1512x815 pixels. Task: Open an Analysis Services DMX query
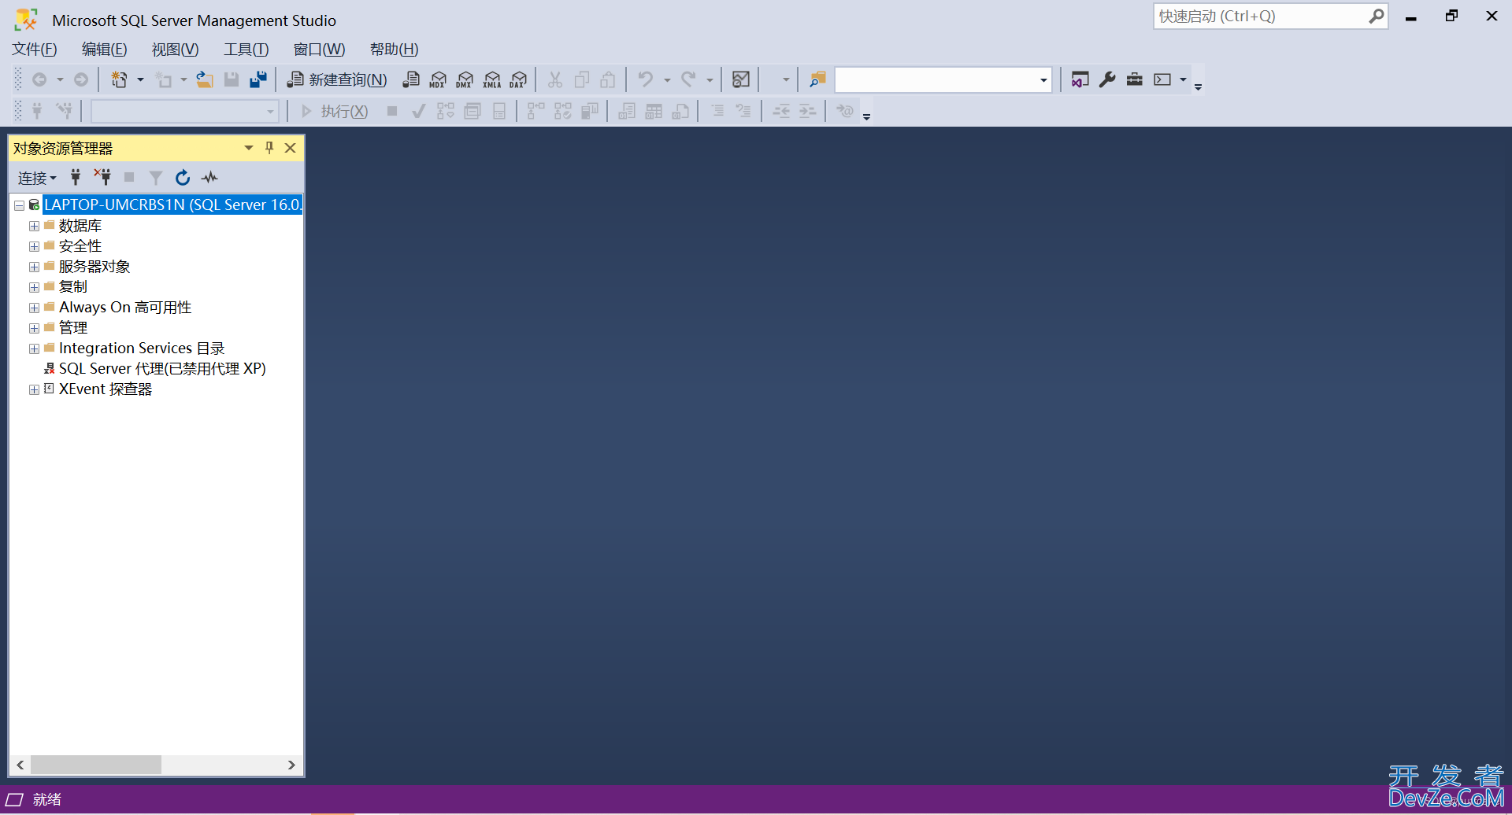465,79
